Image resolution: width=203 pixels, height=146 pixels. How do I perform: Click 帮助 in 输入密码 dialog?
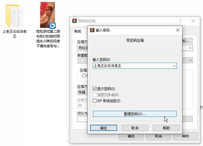point(166,128)
